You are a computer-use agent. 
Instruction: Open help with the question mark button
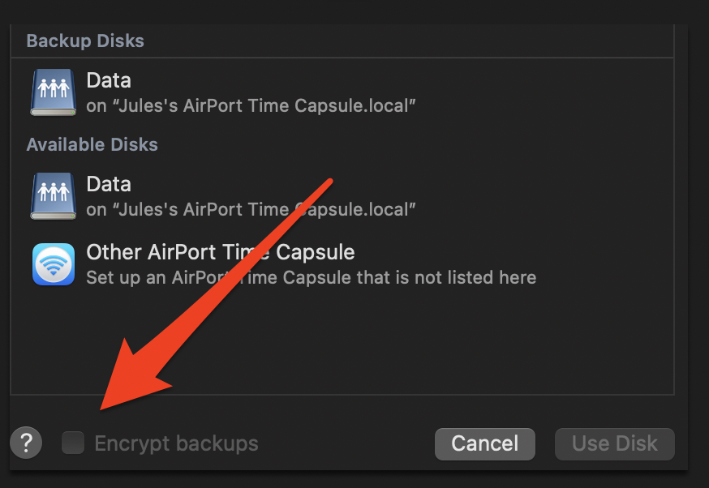(x=26, y=443)
